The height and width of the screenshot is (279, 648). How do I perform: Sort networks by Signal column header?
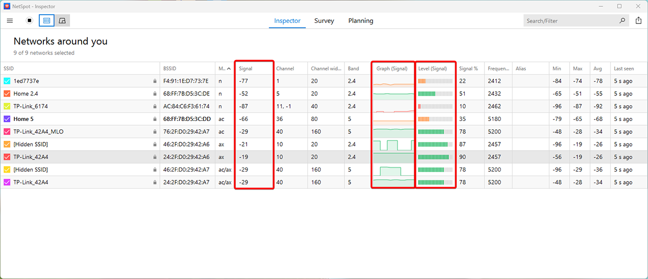point(246,69)
